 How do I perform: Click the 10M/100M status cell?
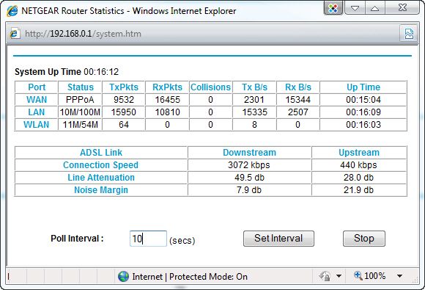pos(80,112)
